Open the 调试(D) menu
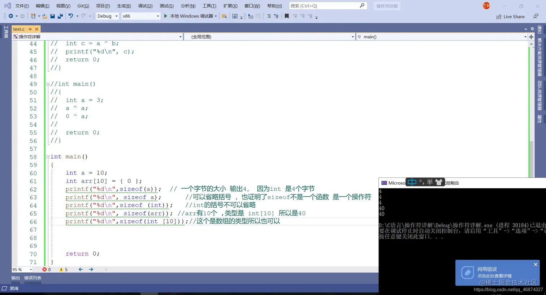Image resolution: width=546 pixels, height=295 pixels. [x=145, y=6]
